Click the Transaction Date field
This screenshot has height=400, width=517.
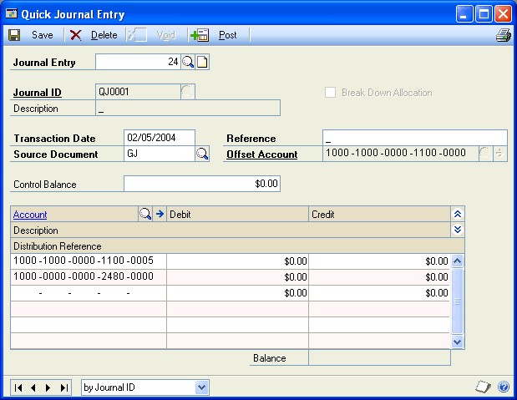pyautogui.click(x=160, y=138)
